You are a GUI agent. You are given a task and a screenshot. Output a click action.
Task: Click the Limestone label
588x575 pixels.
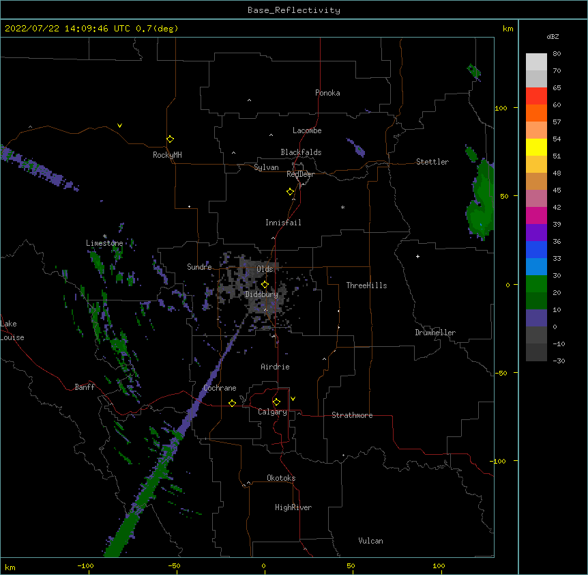104,243
